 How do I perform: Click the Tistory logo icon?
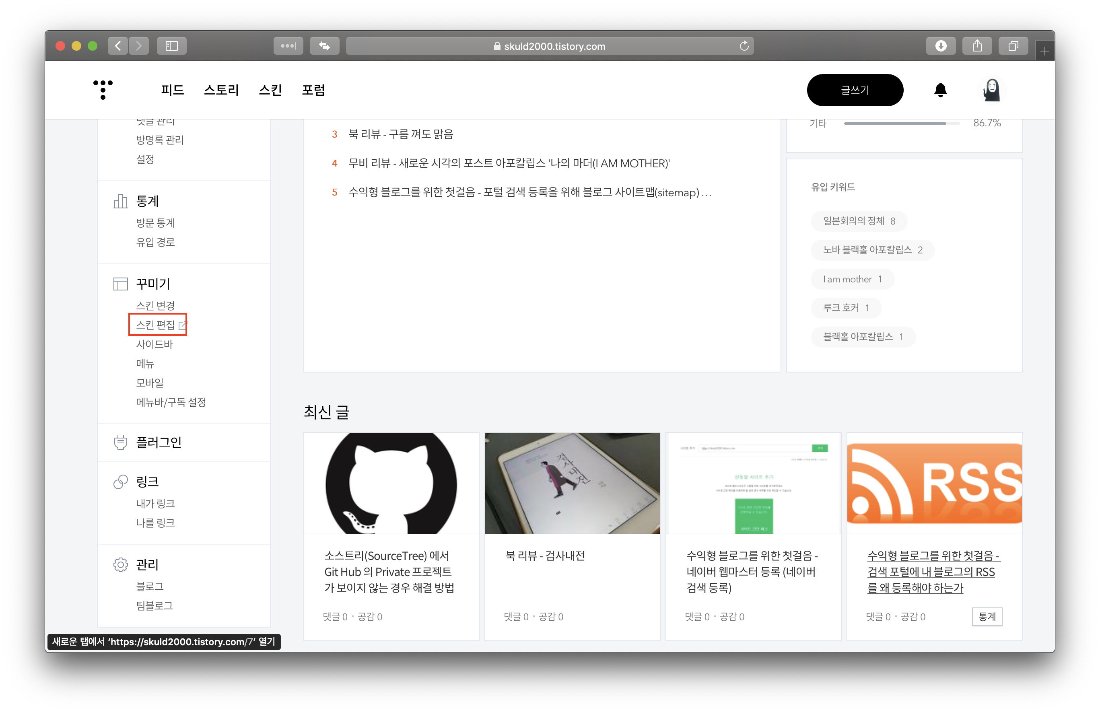(x=103, y=90)
